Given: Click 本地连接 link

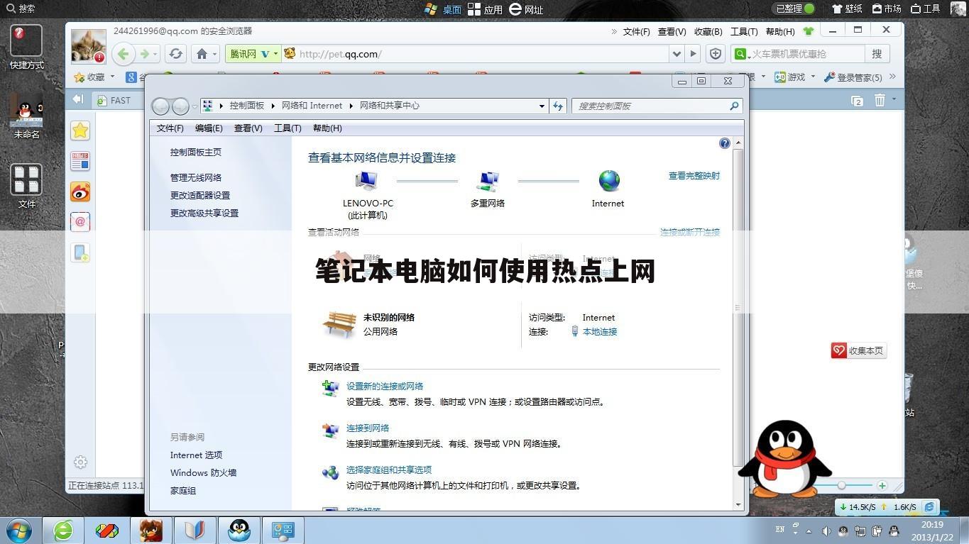Looking at the screenshot, I should (600, 331).
